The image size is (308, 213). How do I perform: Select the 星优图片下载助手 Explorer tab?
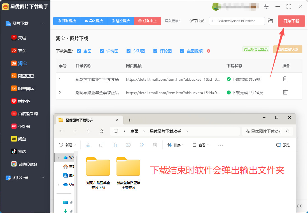click(x=89, y=120)
